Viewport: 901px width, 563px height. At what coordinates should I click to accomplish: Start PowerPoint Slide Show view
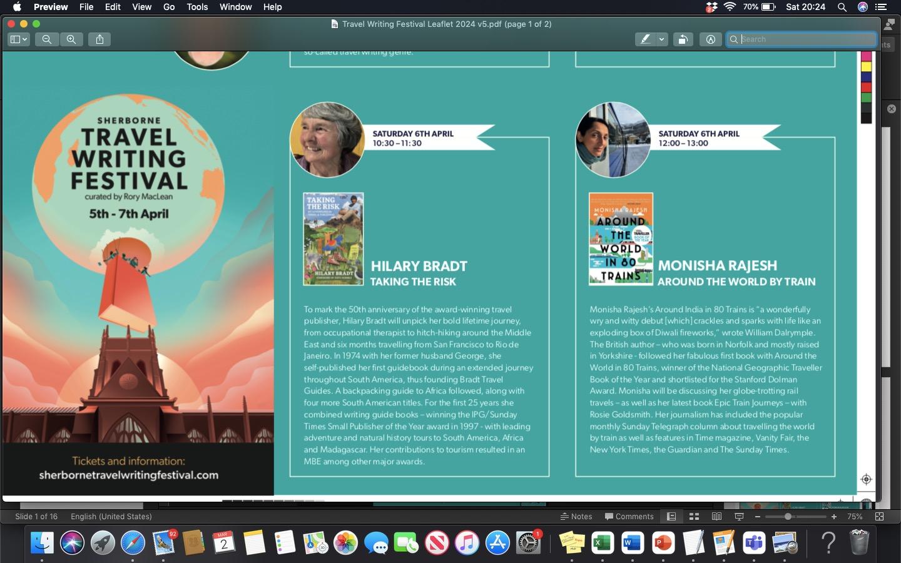point(739,517)
